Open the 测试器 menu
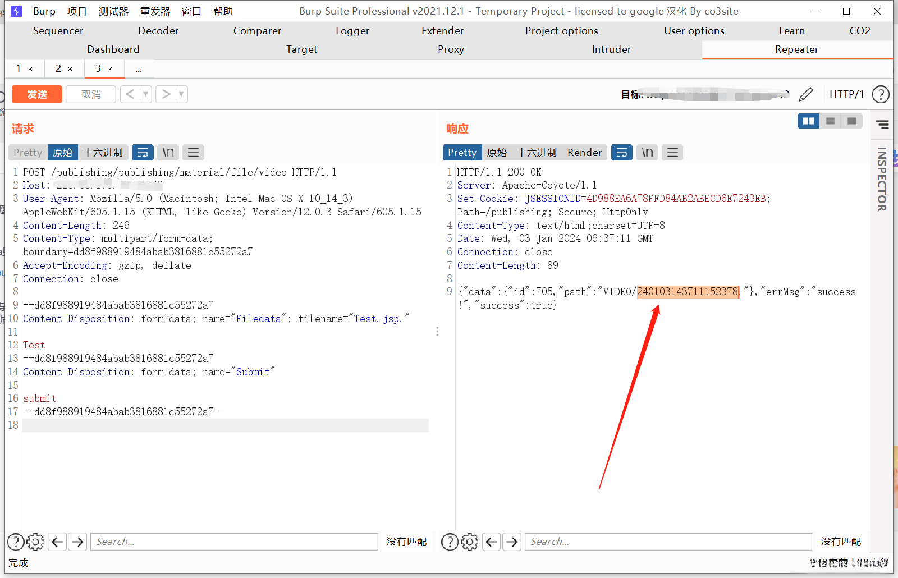Viewport: 898px width, 578px height. [x=113, y=11]
